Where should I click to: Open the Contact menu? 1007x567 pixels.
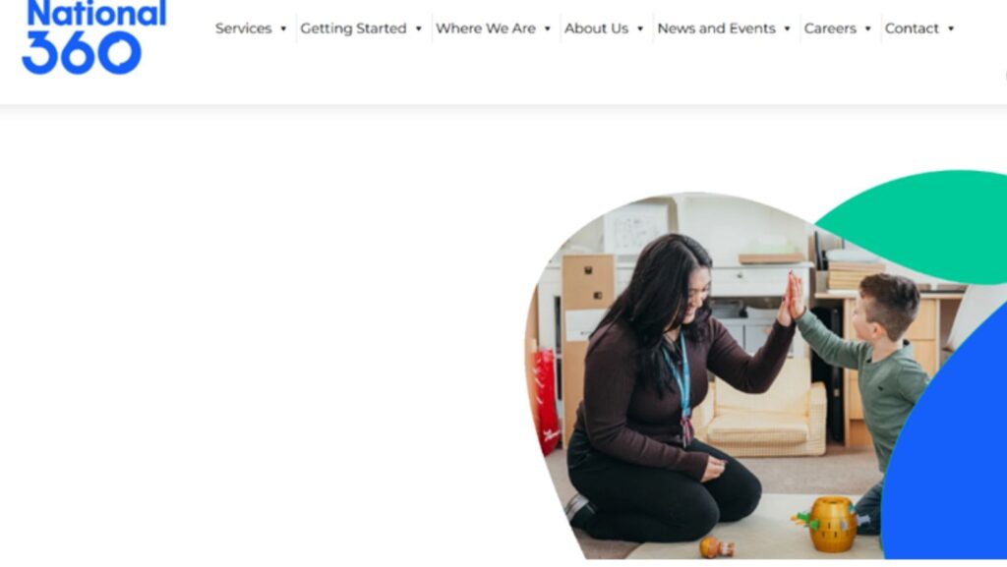pyautogui.click(x=912, y=28)
